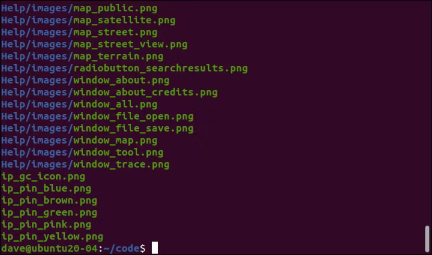The height and width of the screenshot is (255, 432).
Task: Select window_about_credits.png entry
Action: point(109,93)
